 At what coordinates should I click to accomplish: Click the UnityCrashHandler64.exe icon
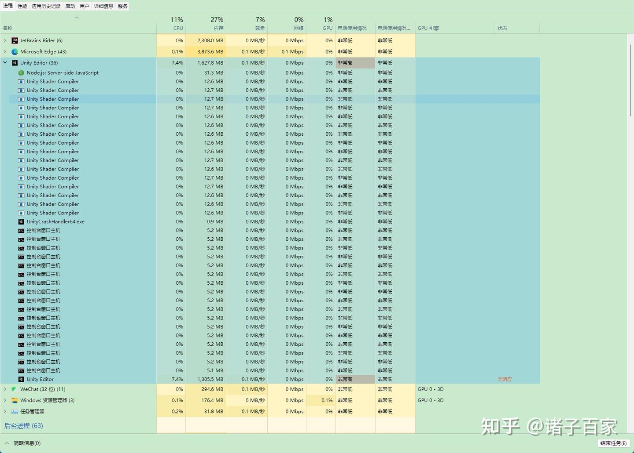click(x=21, y=221)
